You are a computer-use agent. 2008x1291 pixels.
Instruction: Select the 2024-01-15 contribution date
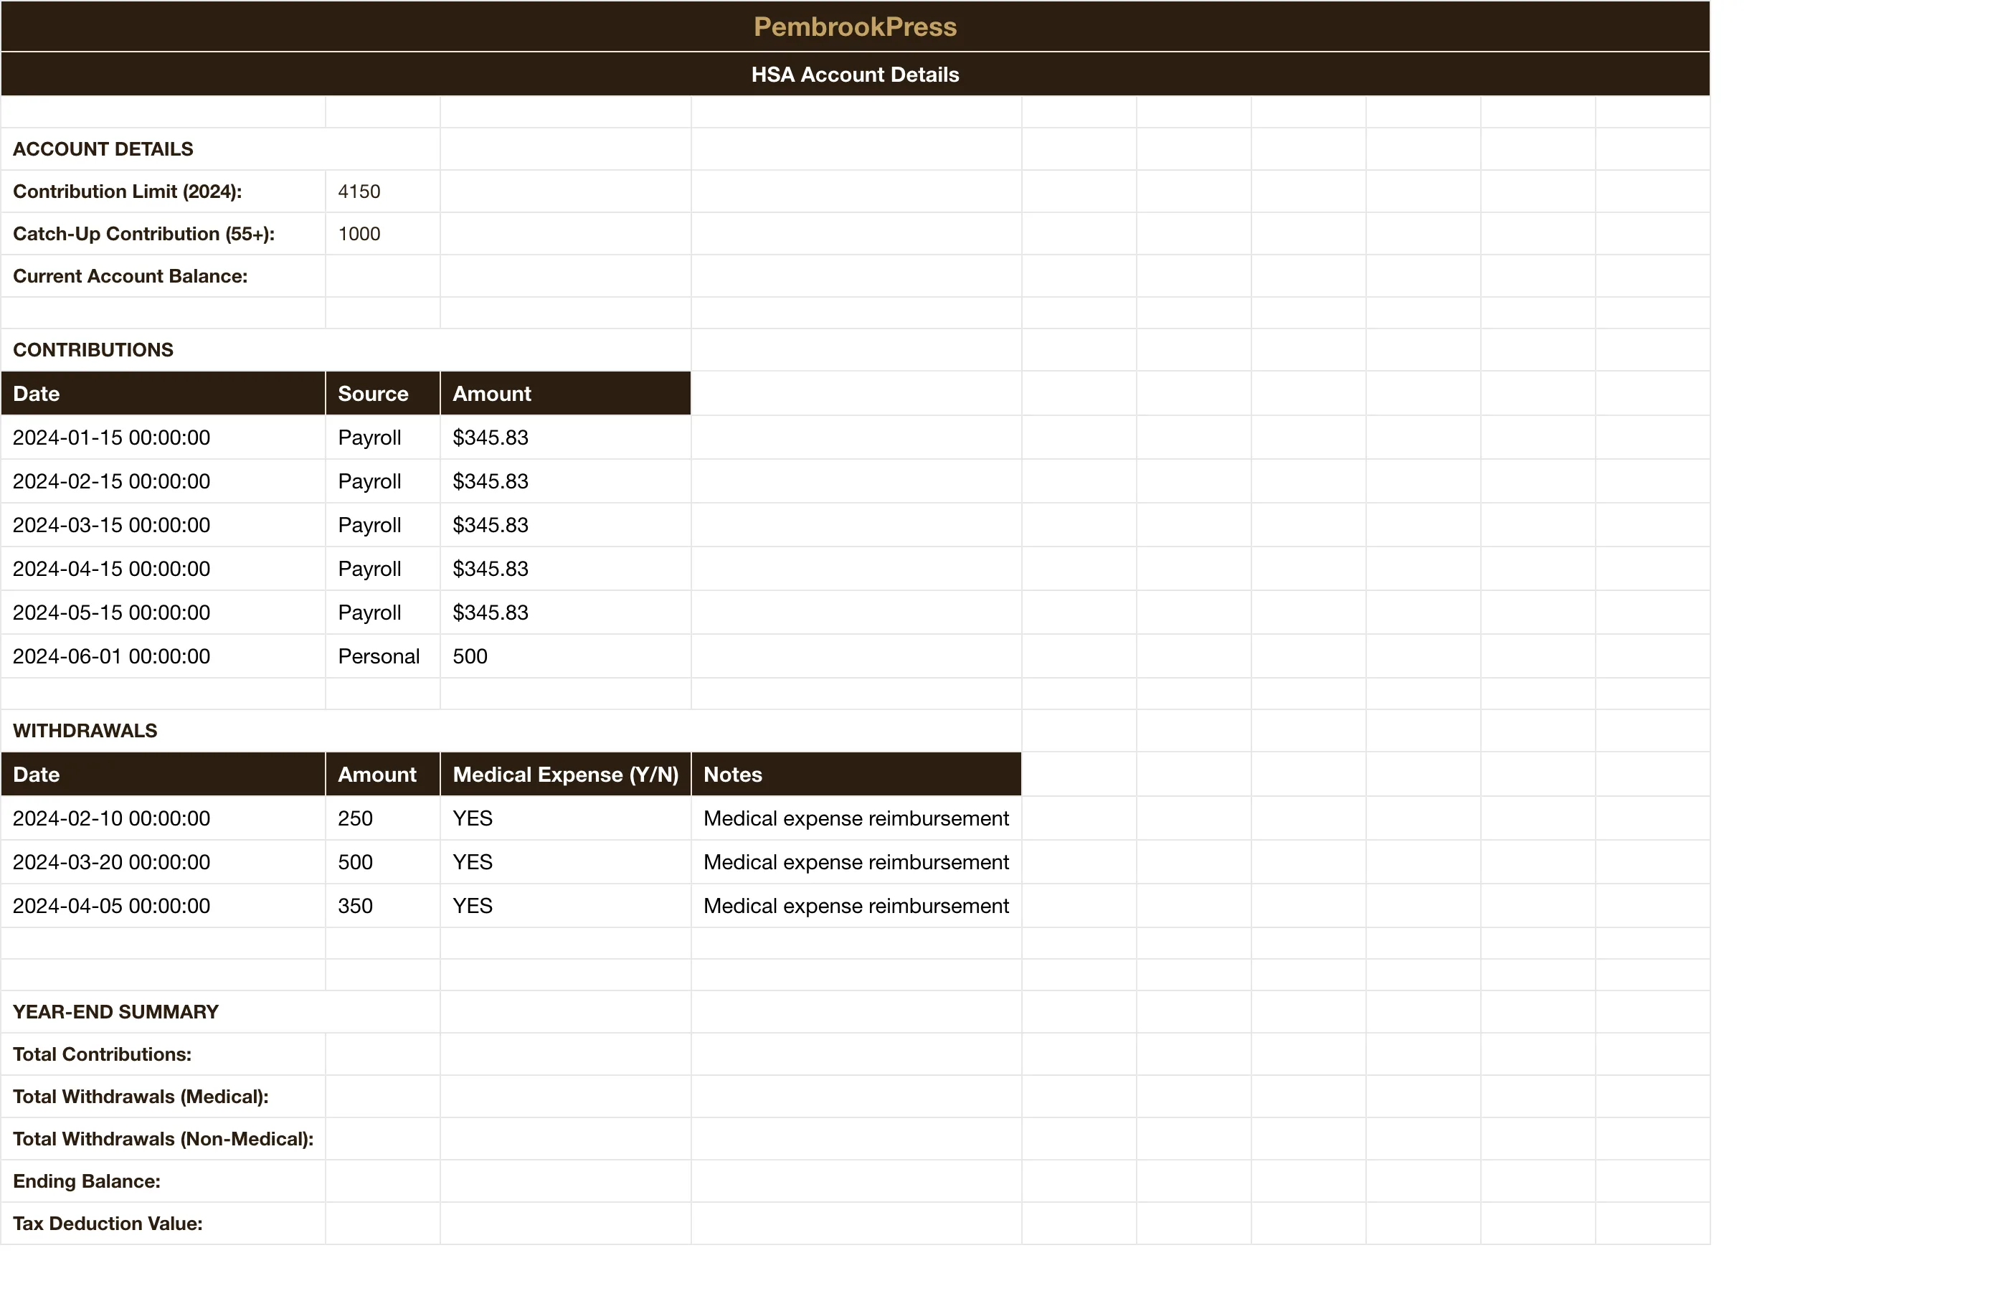[164, 438]
